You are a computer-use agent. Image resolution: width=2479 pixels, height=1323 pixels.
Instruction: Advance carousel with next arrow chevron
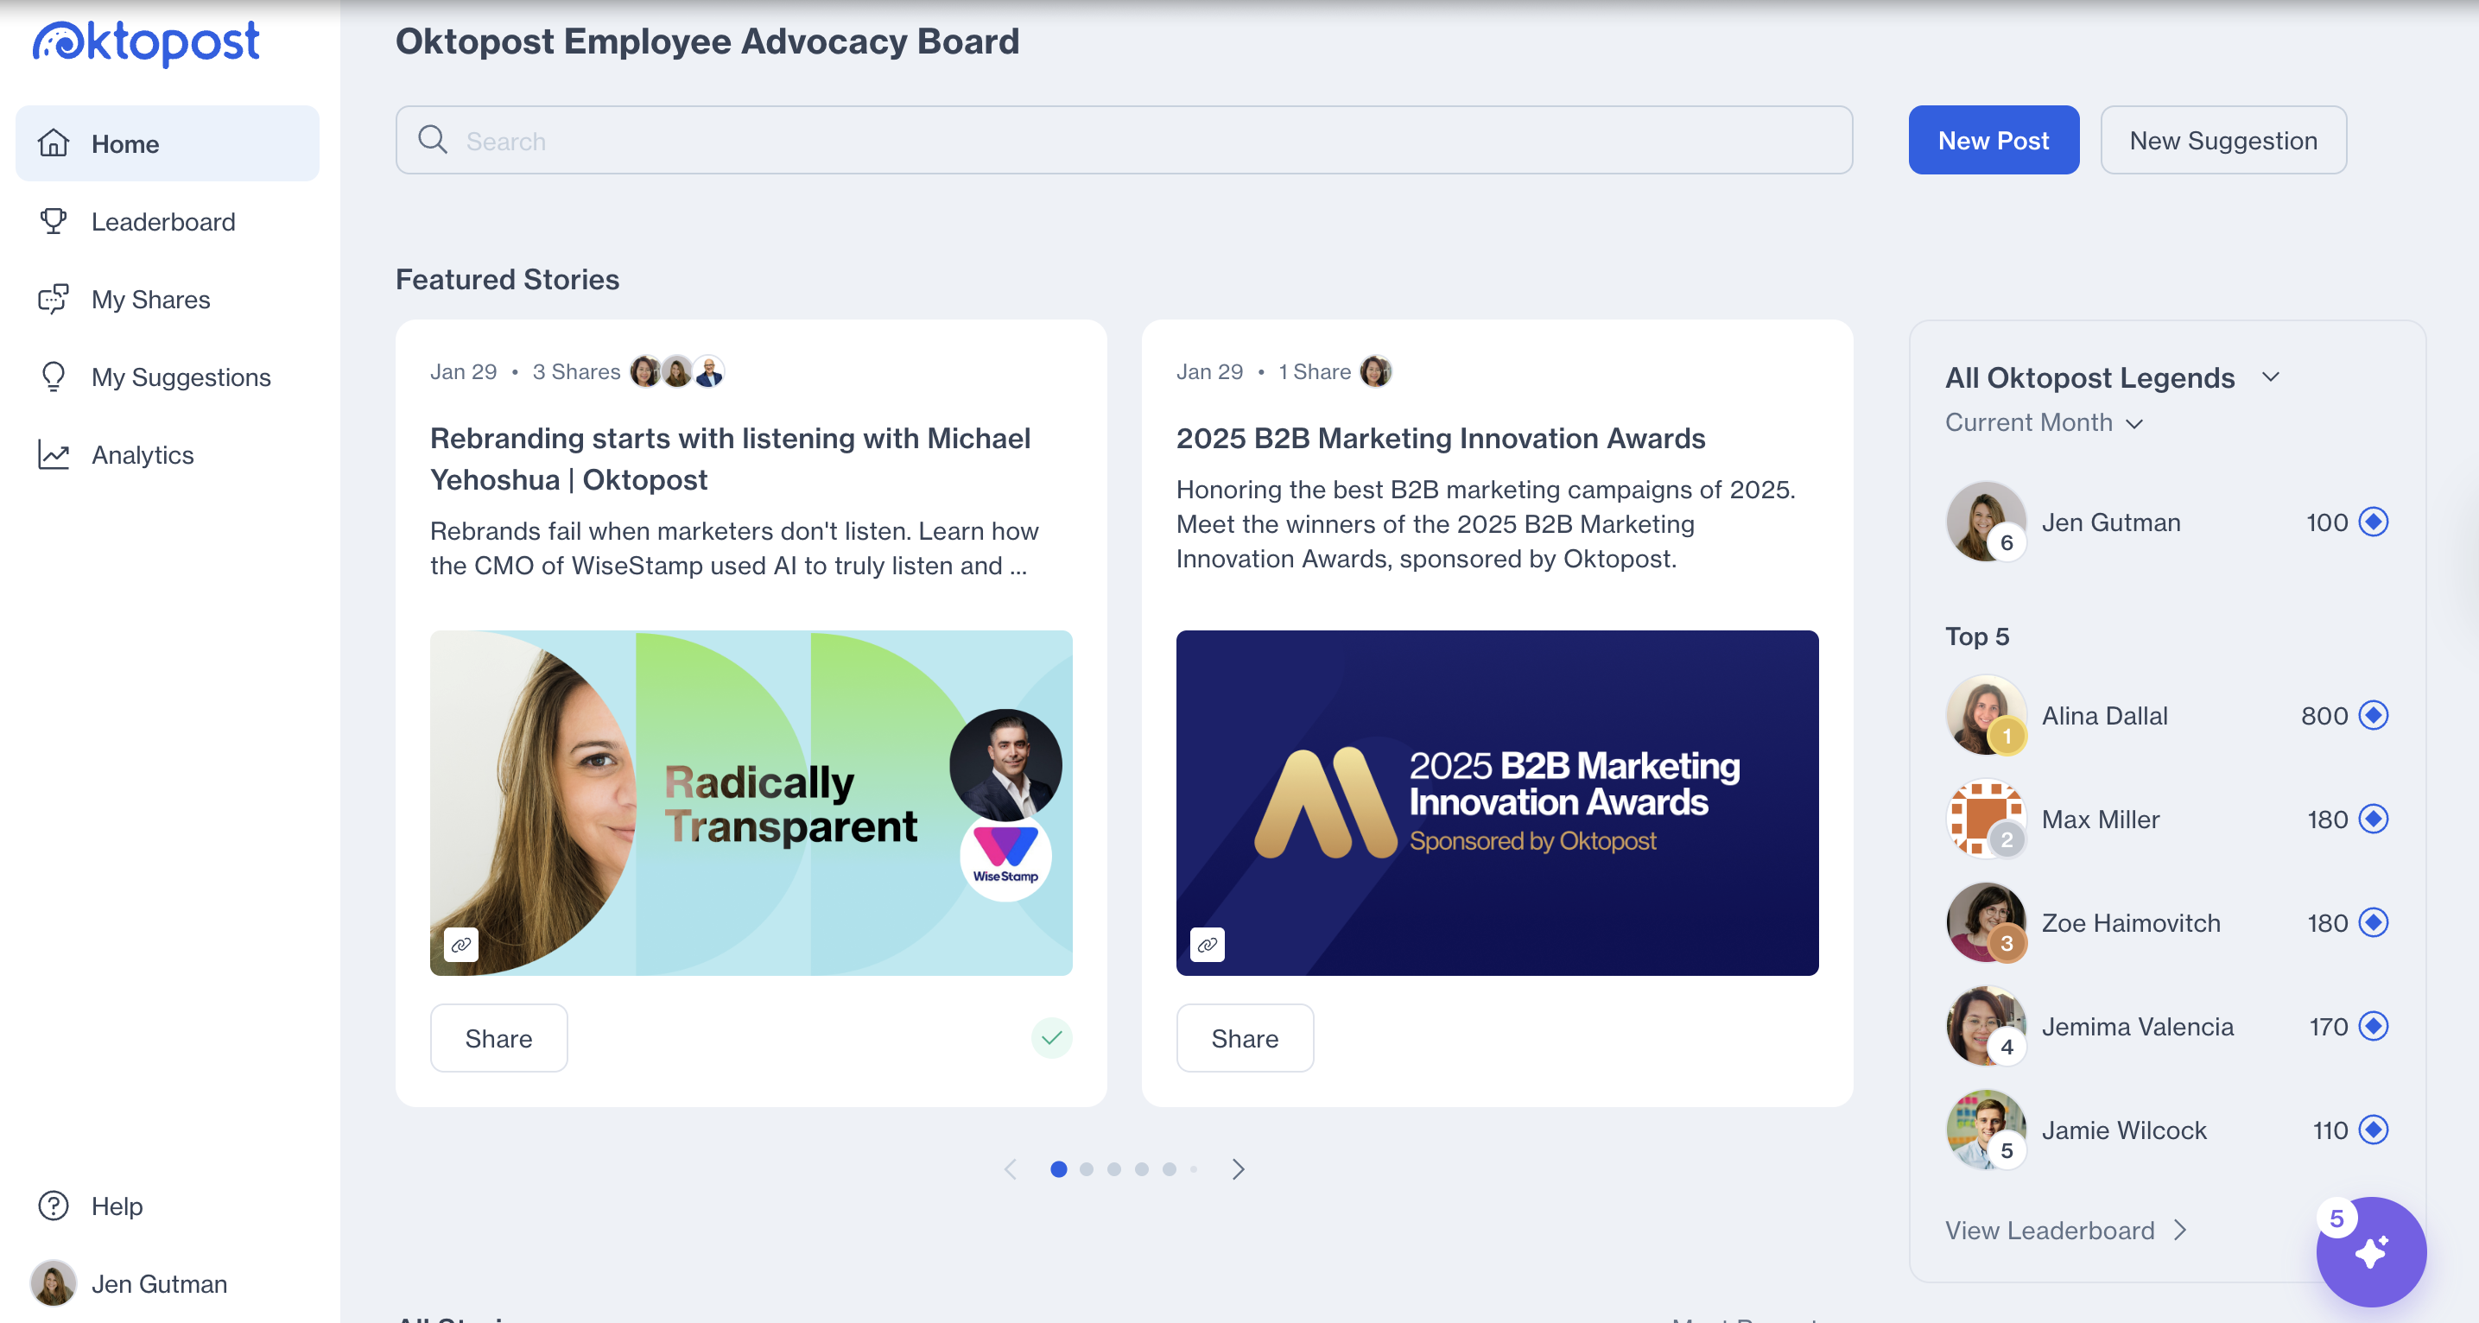tap(1239, 1169)
